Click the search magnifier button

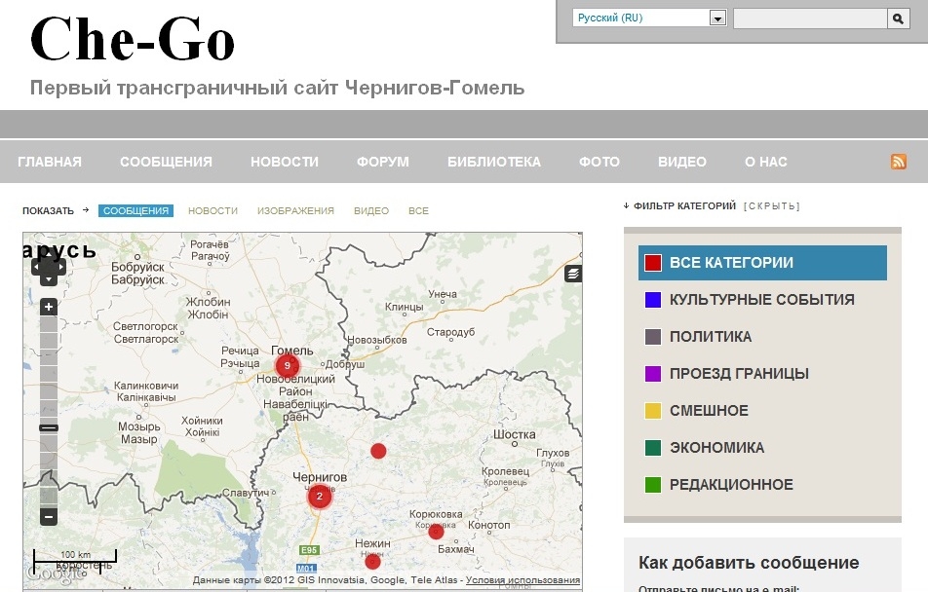click(x=897, y=18)
